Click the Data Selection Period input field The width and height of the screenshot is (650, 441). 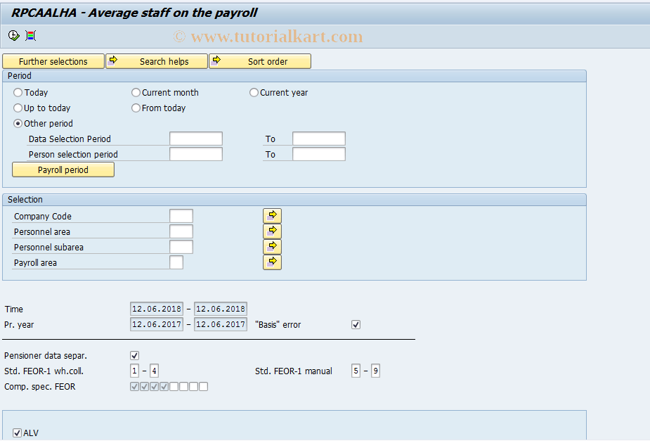195,139
